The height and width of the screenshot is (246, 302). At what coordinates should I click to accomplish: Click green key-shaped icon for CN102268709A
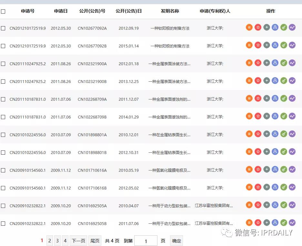(284, 98)
